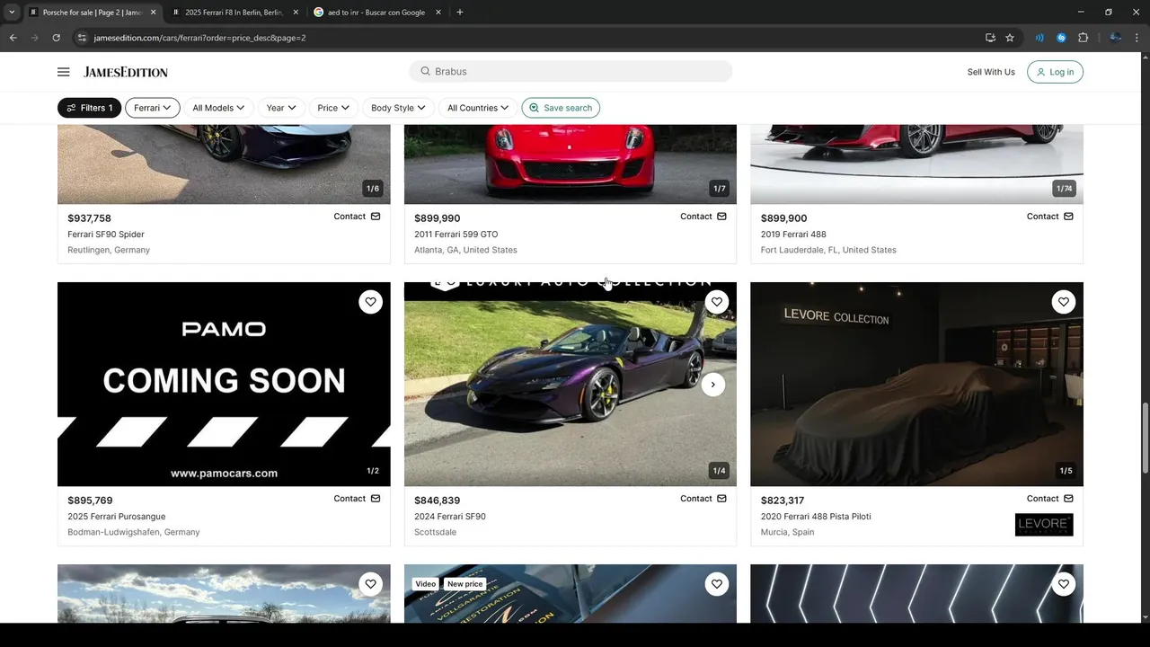Open the Ferrari SF90 Spider title
The width and height of the screenshot is (1150, 647).
point(106,235)
